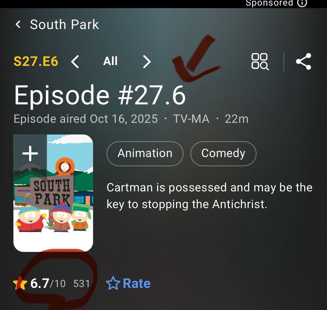Screen dimensions: 327x310
Task: Tap the blue outlined Rate star
Action: pos(113,283)
